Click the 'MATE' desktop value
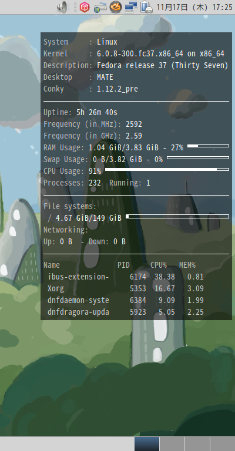 point(105,77)
